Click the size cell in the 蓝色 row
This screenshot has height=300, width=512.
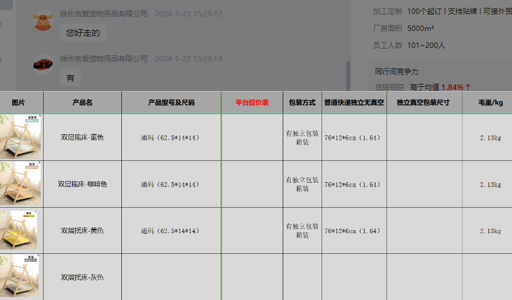pos(172,138)
